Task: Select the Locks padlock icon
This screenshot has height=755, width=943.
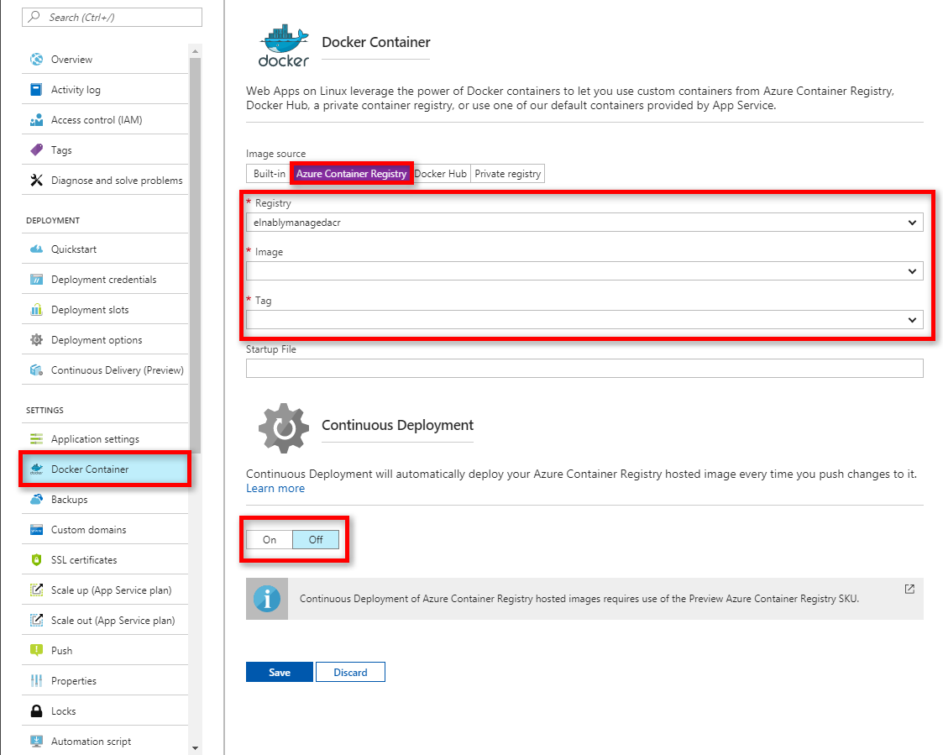Action: (x=37, y=711)
